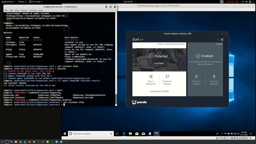This screenshot has width=256, height=144.
Task: Click the '"Lock" mode' label
Action: point(158,63)
